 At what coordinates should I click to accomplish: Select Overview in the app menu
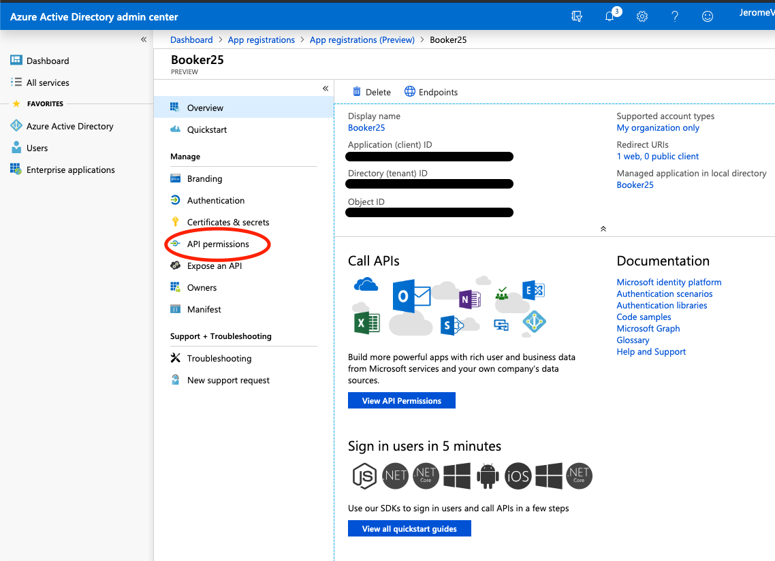[x=205, y=108]
